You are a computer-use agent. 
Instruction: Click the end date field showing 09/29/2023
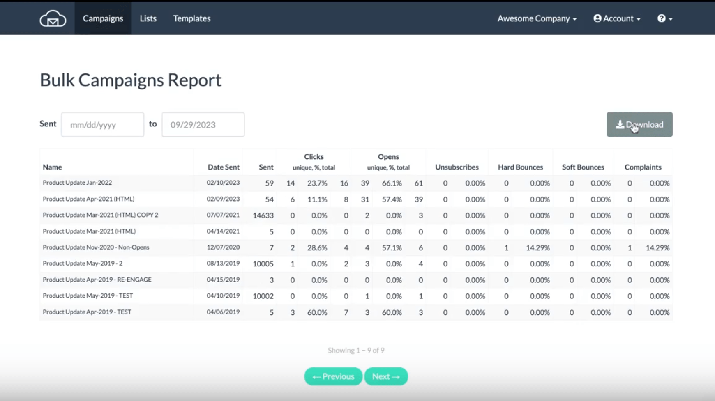[203, 124]
